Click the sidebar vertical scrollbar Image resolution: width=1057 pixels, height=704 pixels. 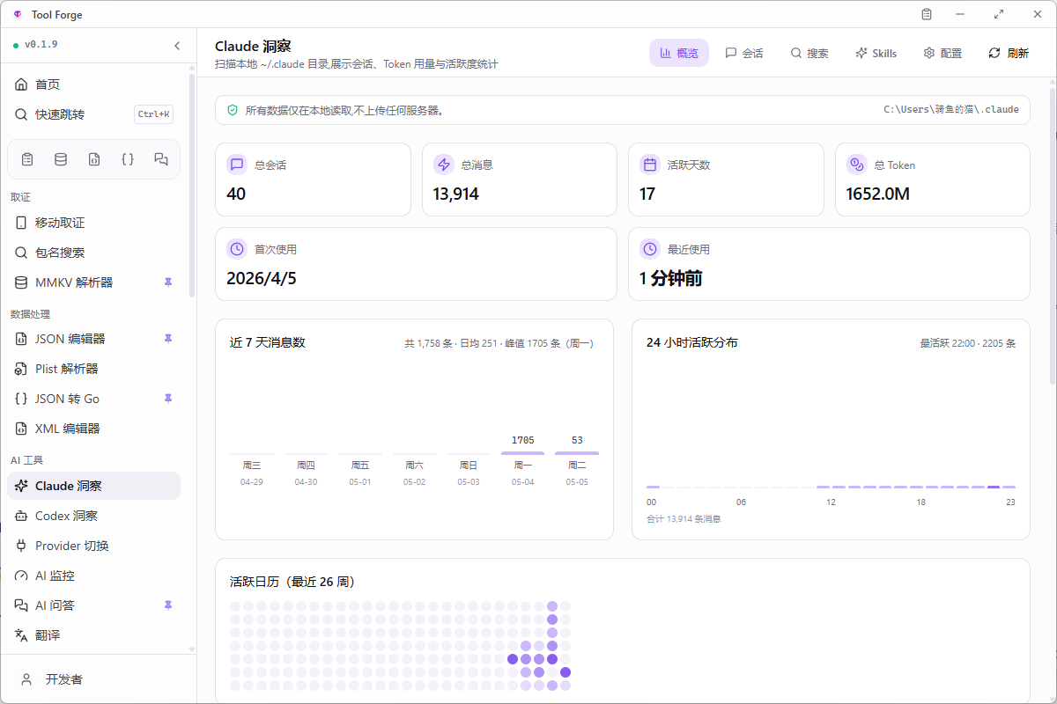pos(192,185)
